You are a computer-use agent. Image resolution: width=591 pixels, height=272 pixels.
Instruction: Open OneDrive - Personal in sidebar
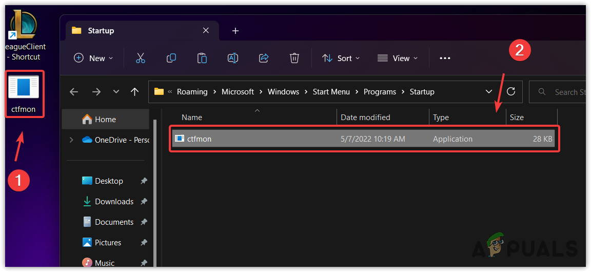click(115, 140)
